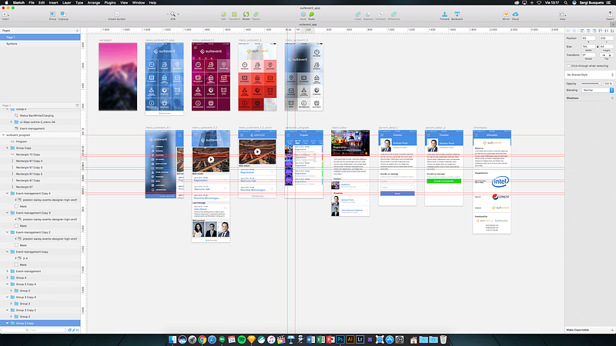Open the Blending mode dropdown

click(x=598, y=90)
